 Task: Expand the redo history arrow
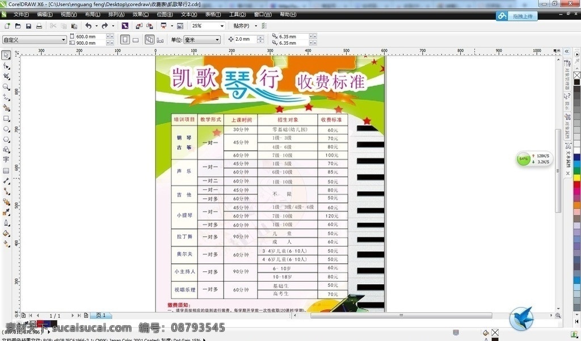tap(113, 26)
